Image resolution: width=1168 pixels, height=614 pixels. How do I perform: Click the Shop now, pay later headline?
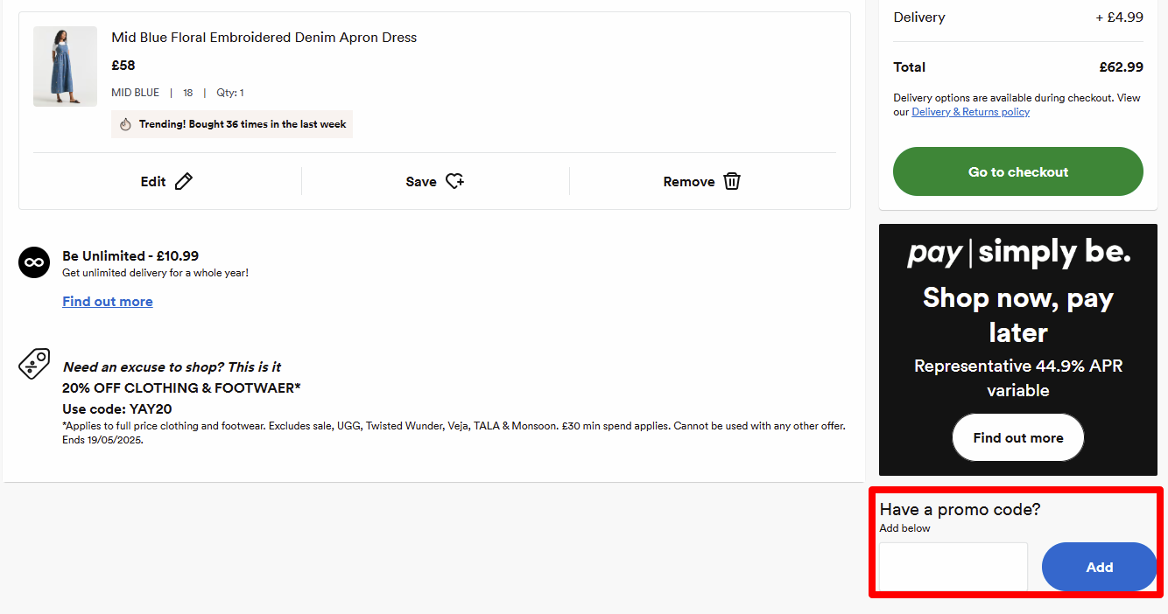point(1017,315)
